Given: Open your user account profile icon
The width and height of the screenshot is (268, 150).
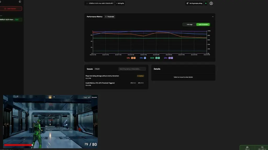Looking at the screenshot, I should [211, 3].
